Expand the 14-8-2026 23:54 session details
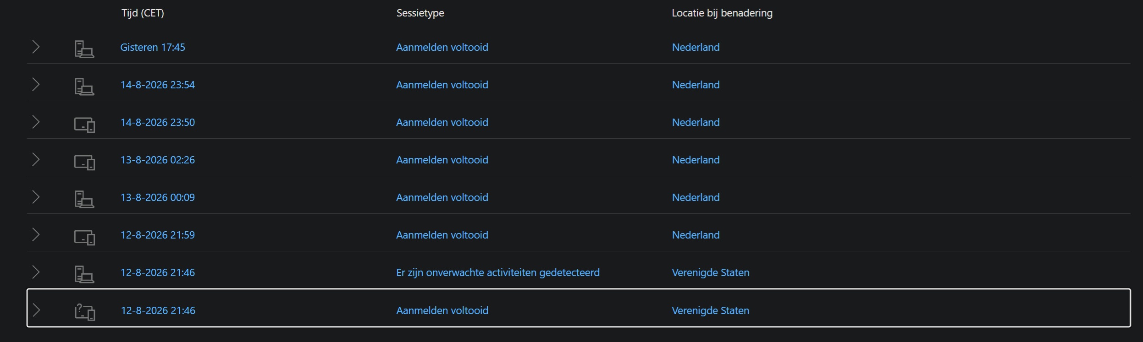Viewport: 1143px width, 342px height. coord(36,84)
